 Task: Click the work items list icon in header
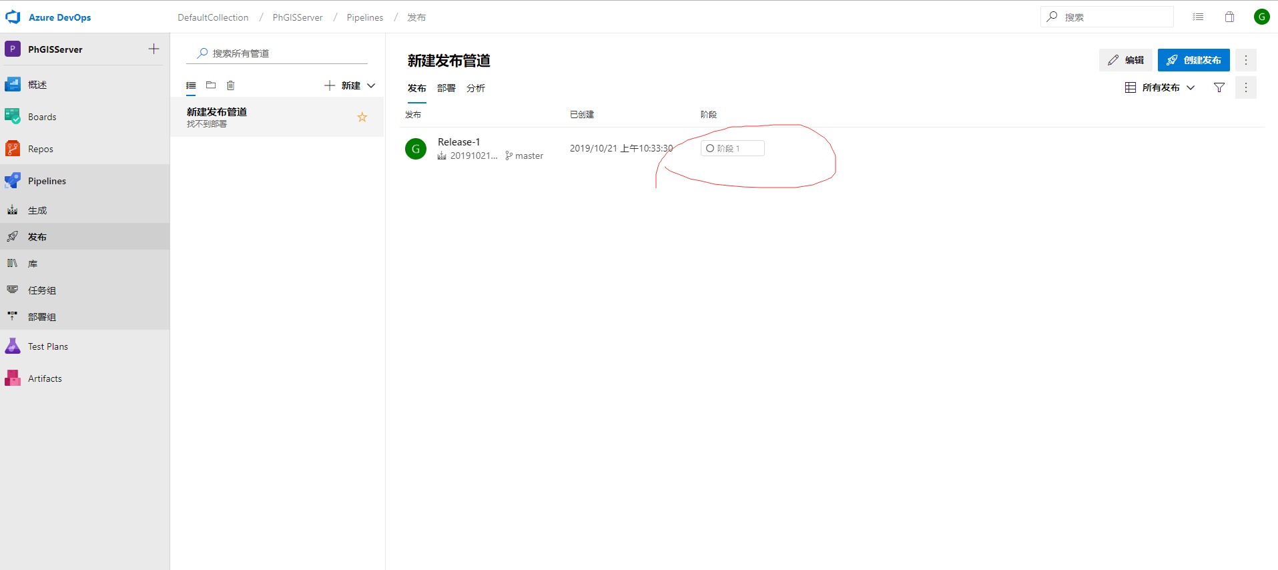[1198, 17]
